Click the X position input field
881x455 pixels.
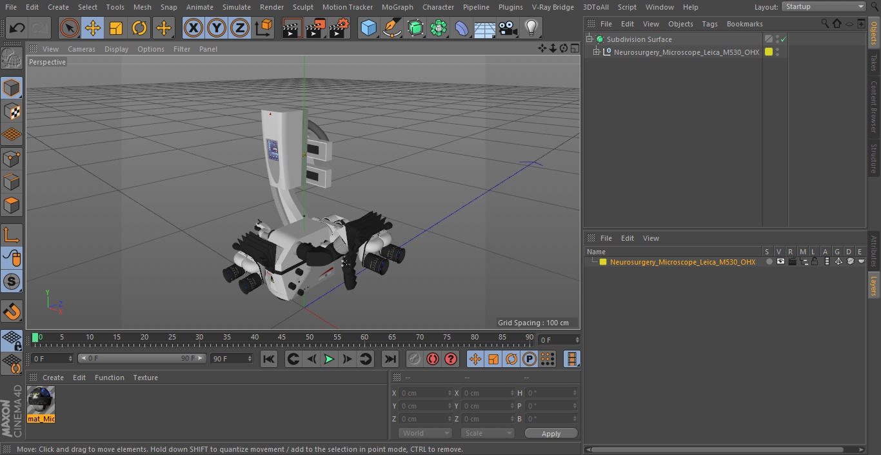click(425, 393)
